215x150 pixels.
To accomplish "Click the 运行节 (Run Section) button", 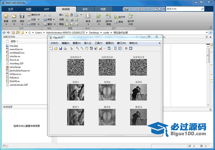I will (120, 17).
